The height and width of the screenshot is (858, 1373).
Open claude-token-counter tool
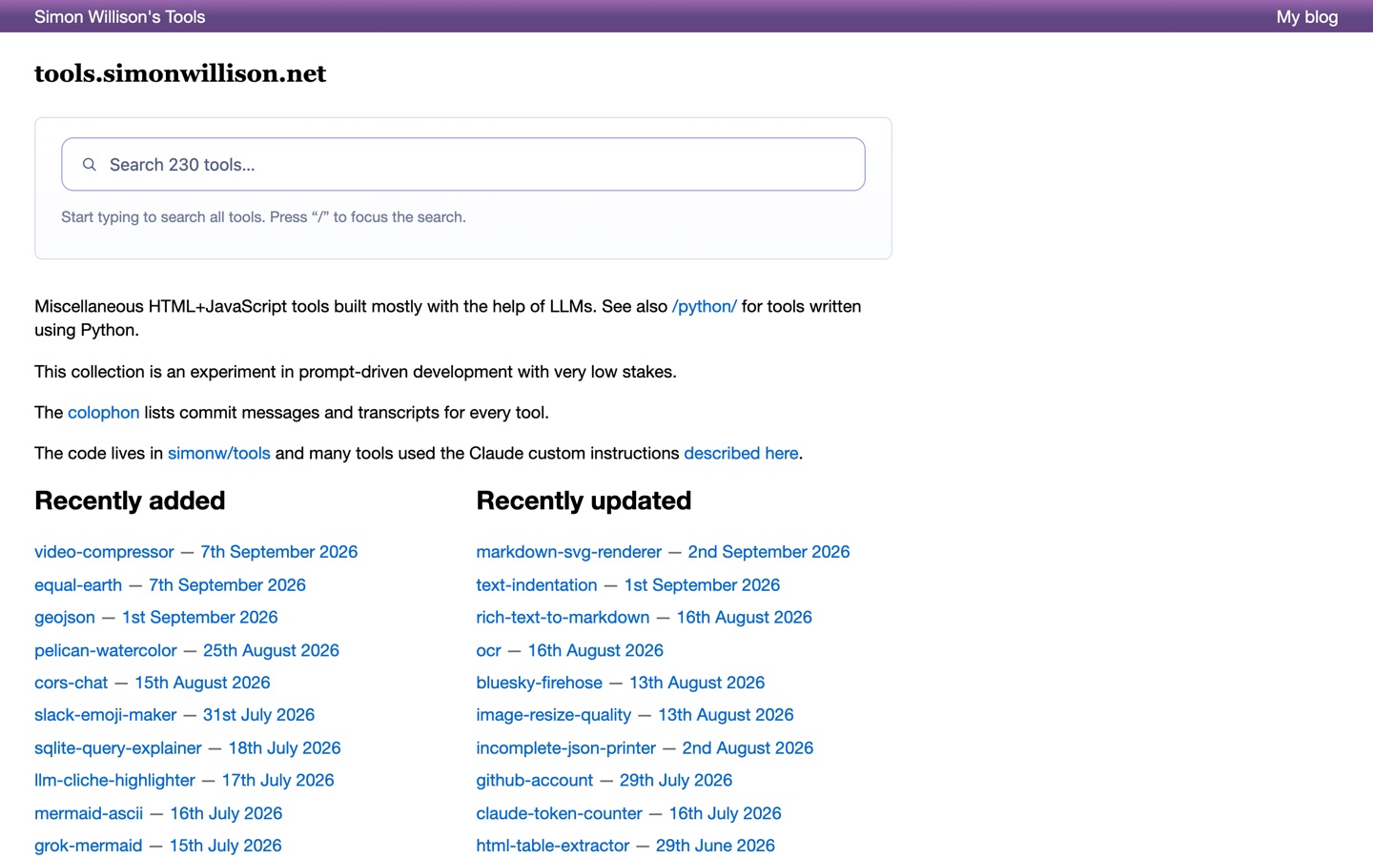560,814
